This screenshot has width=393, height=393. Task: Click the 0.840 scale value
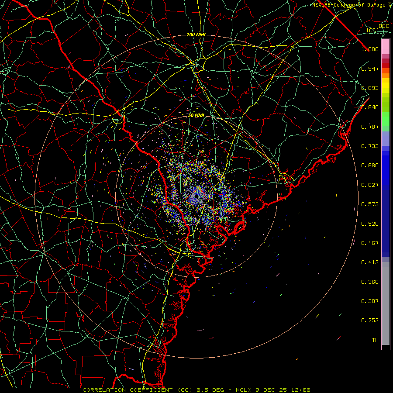(370, 107)
